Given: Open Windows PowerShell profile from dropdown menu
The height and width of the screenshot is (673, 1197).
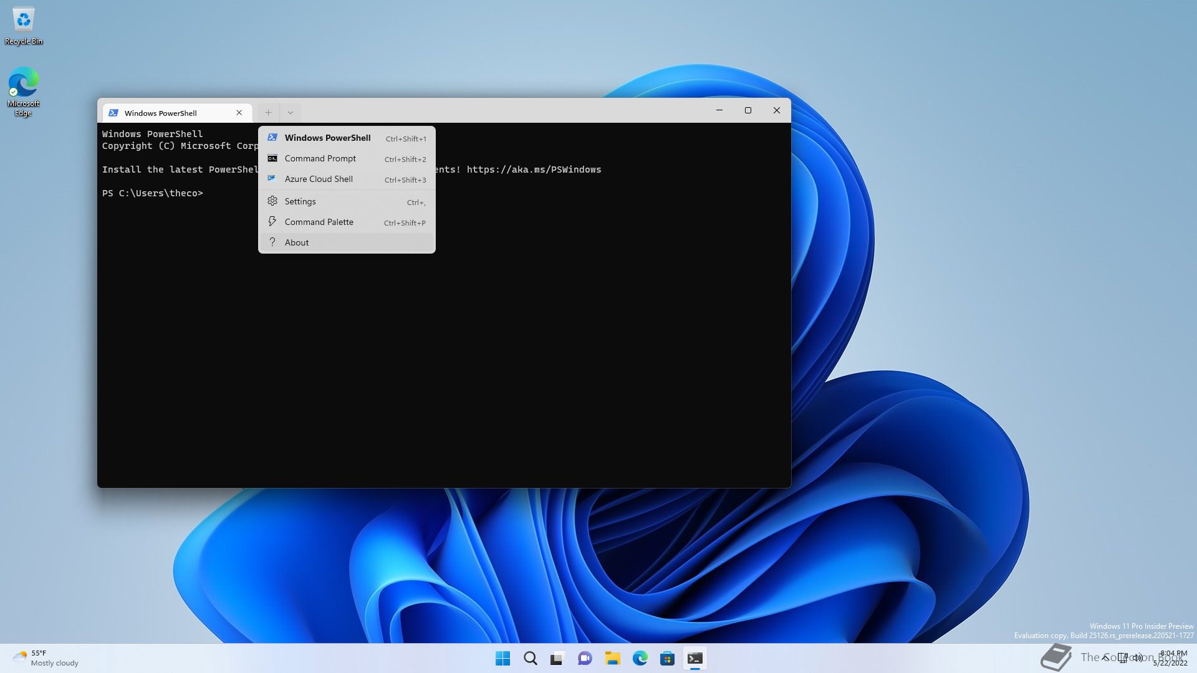Looking at the screenshot, I should tap(347, 138).
